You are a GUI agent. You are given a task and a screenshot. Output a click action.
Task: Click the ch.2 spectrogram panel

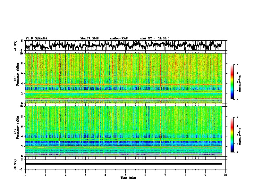[124, 131]
